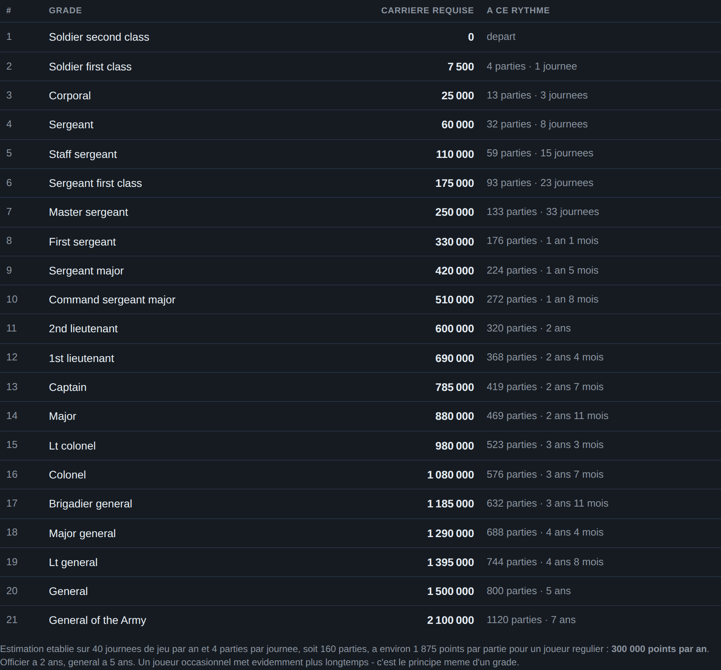The width and height of the screenshot is (721, 670).
Task: Click the 'depart' pace entry
Action: click(x=501, y=37)
